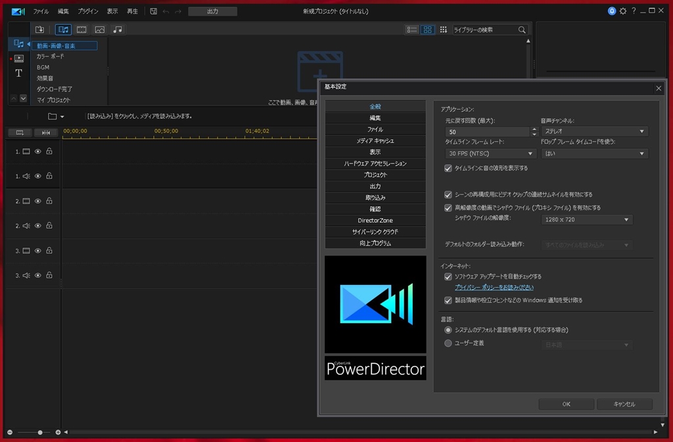Switch library to list view icon
The height and width of the screenshot is (442, 673).
(411, 30)
